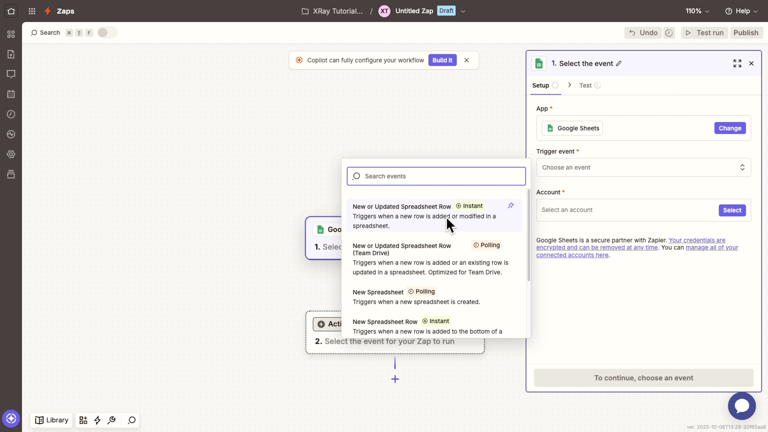Select the Setup tab in the panel

[x=541, y=85]
